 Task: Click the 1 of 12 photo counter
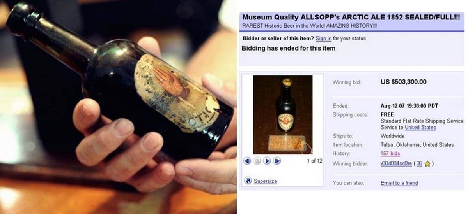[314, 161]
